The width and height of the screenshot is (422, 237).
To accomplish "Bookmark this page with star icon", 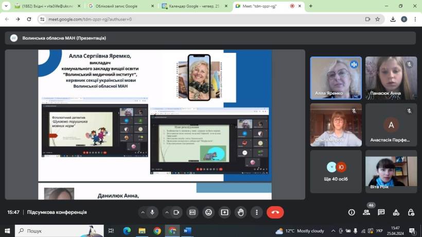I will point(377,19).
